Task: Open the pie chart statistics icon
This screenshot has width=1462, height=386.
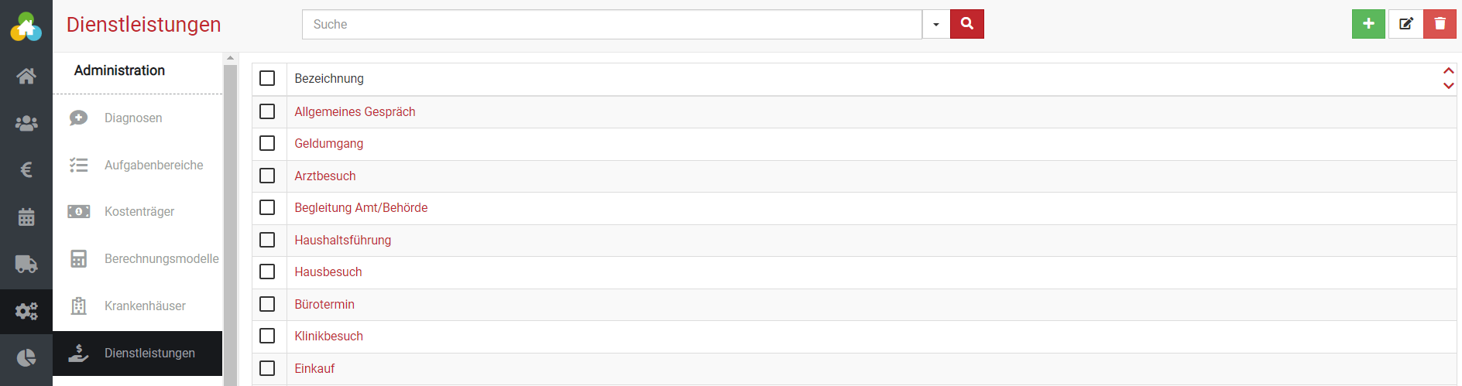Action: (x=26, y=357)
